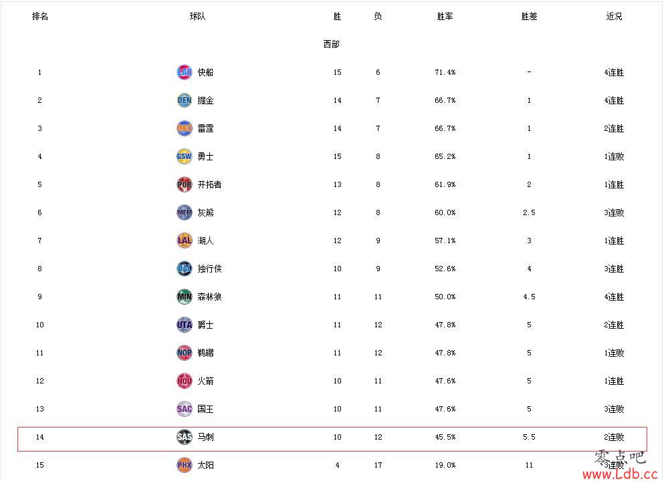Image resolution: width=664 pixels, height=481 pixels.
Task: Click the MEM Grizzlies team logo
Action: coord(184,212)
